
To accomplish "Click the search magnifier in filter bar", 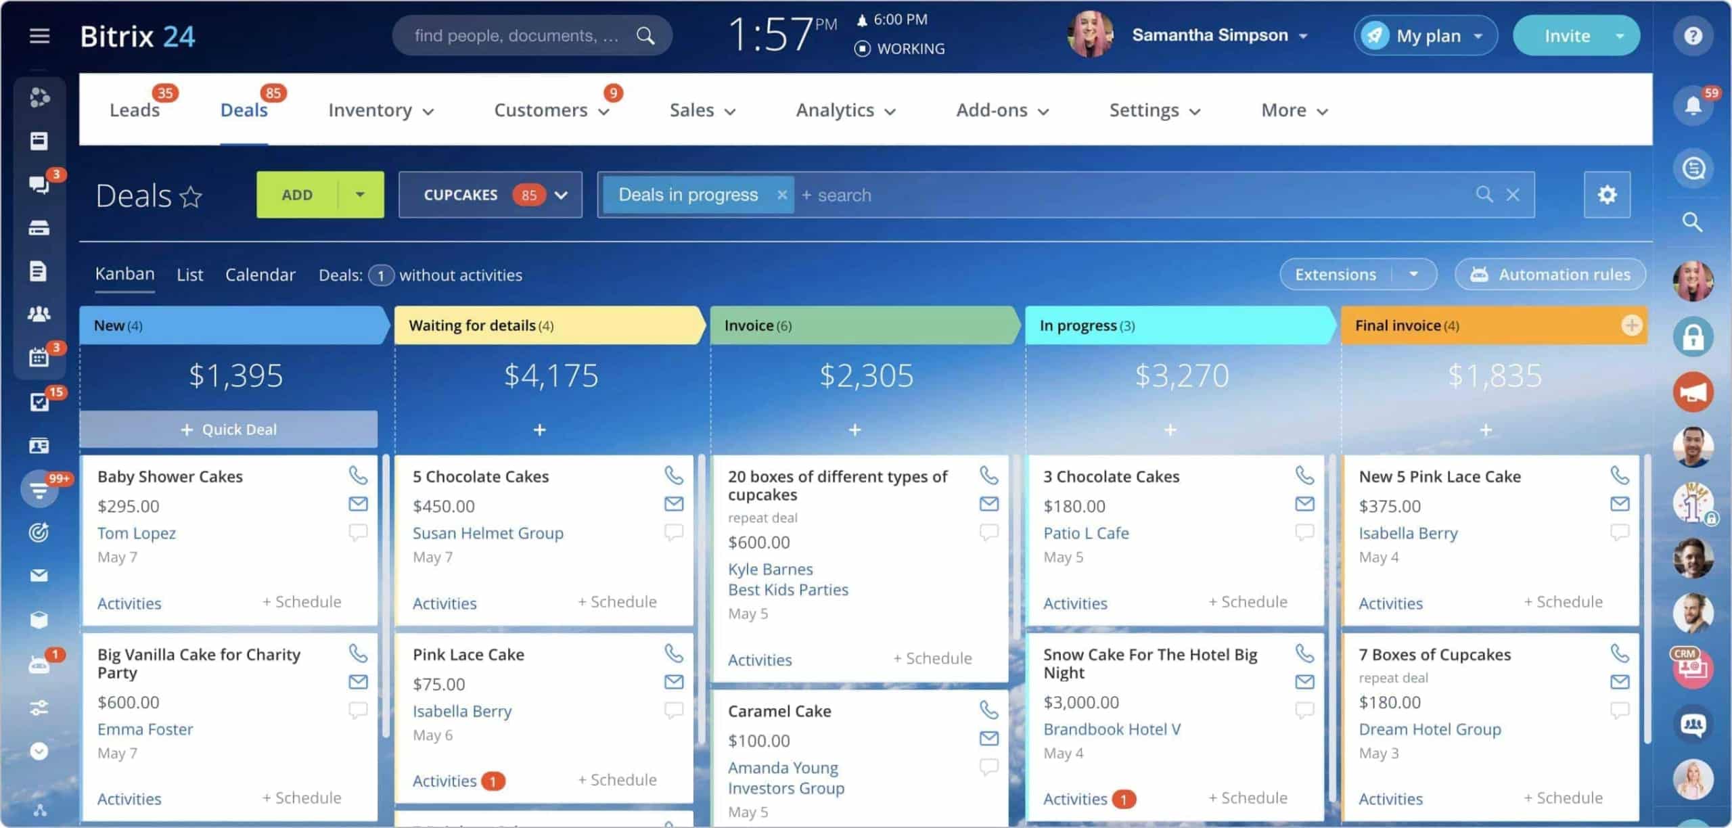I will 1484,195.
